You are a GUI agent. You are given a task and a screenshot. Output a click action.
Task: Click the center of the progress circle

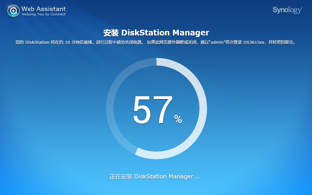[x=156, y=109]
